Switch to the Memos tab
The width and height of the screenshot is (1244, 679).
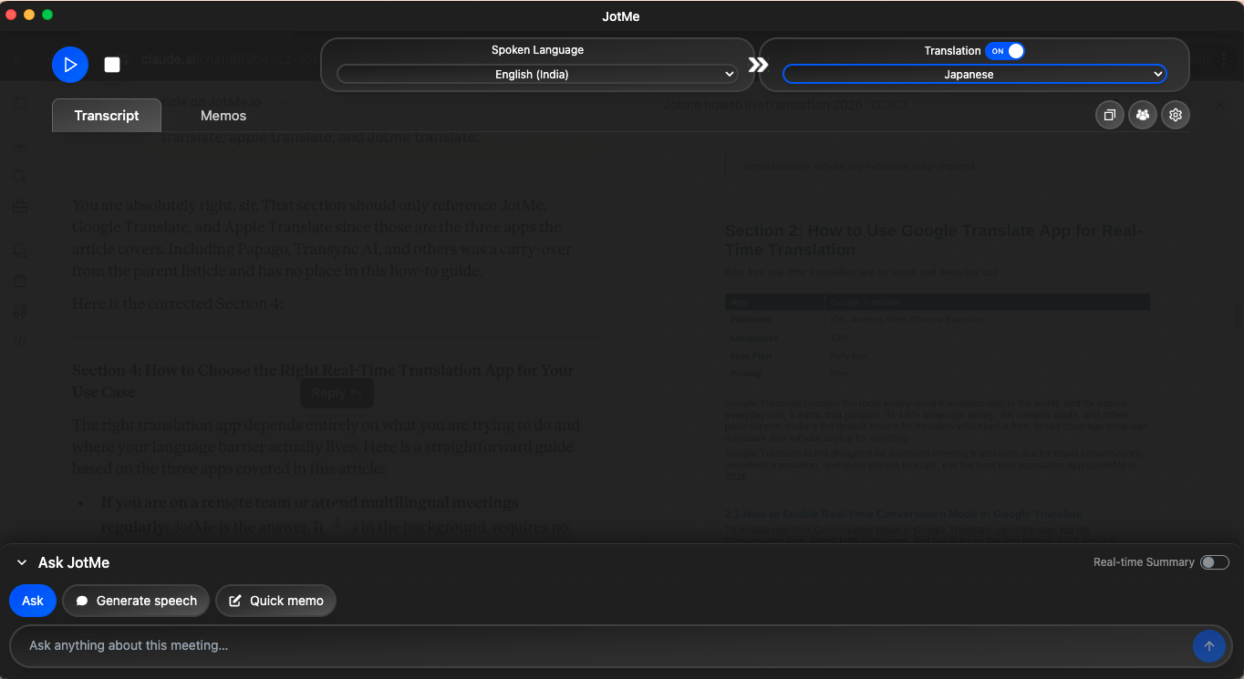[223, 116]
